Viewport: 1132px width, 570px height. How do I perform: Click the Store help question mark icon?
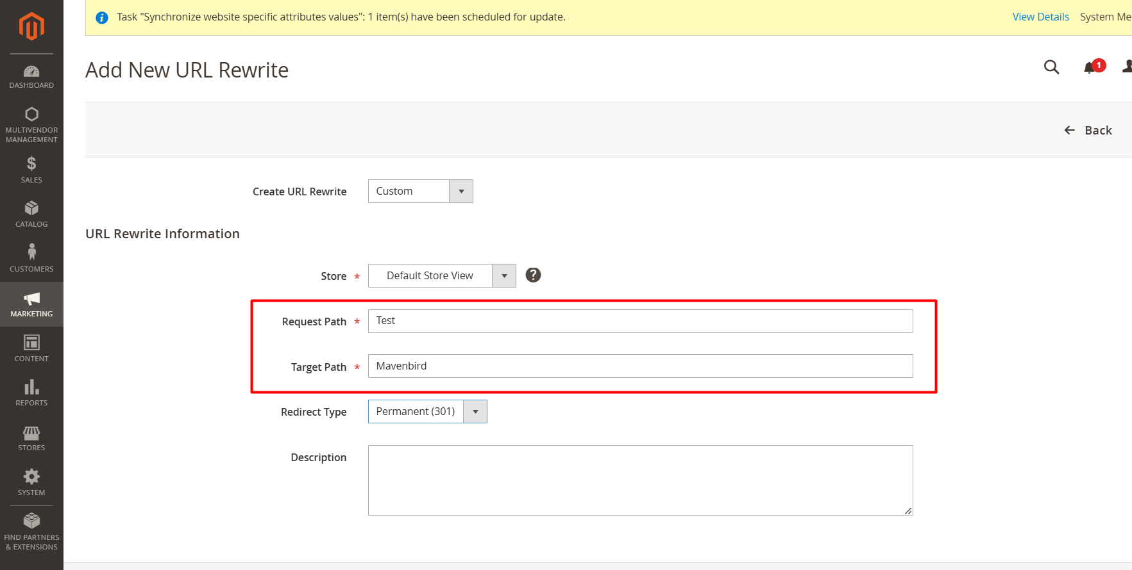[x=533, y=275]
